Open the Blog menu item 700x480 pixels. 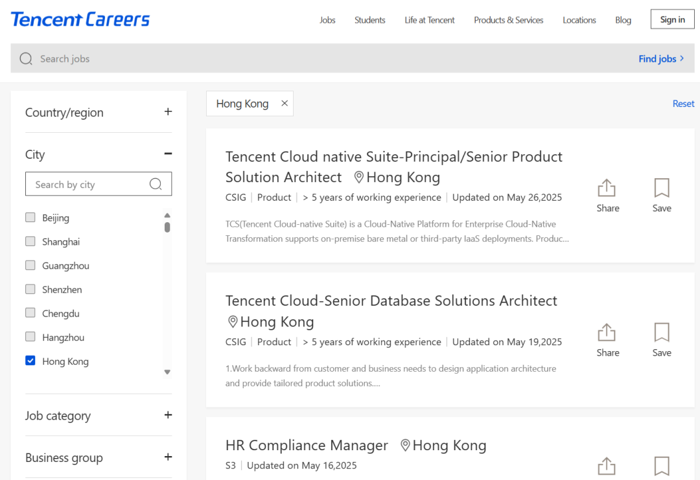pyautogui.click(x=623, y=20)
